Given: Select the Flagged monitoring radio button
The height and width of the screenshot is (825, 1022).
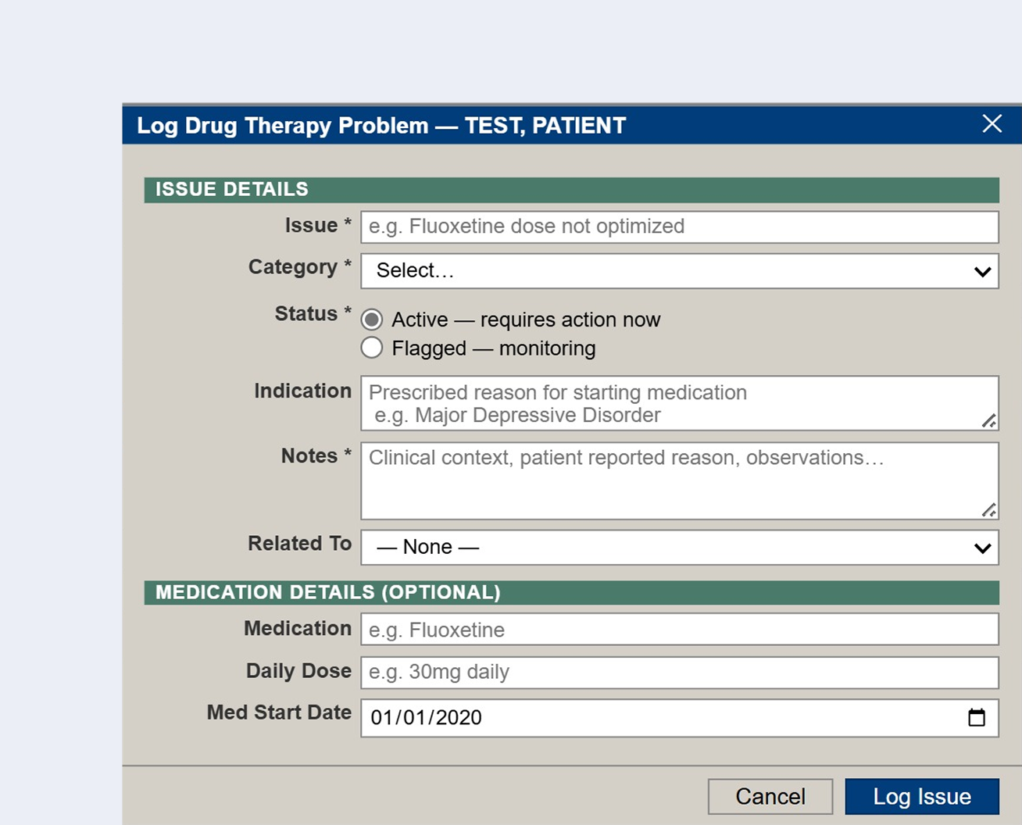Looking at the screenshot, I should click(372, 348).
